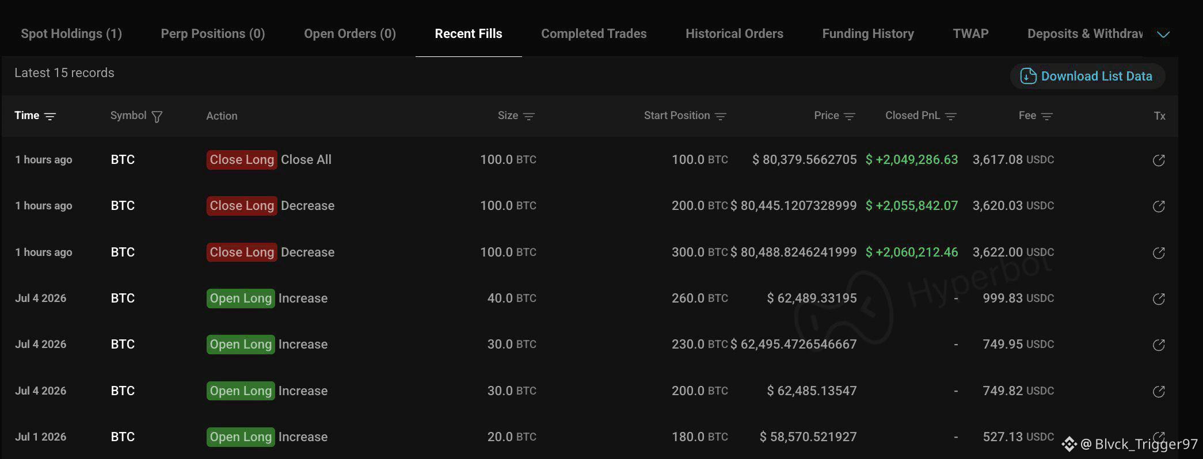Click the Symbol filter funnel icon
1203x459 pixels.
[157, 117]
